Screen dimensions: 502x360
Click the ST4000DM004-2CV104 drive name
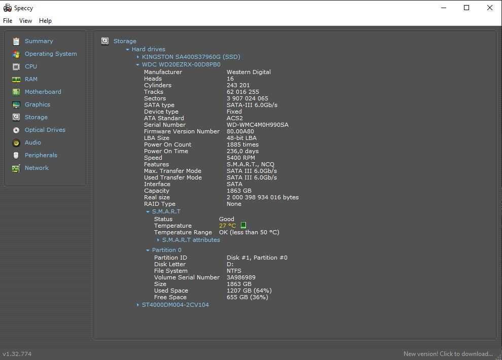(x=175, y=305)
